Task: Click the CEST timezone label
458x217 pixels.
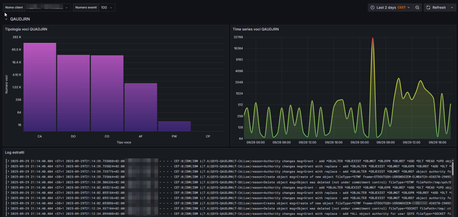Action: coord(401,8)
